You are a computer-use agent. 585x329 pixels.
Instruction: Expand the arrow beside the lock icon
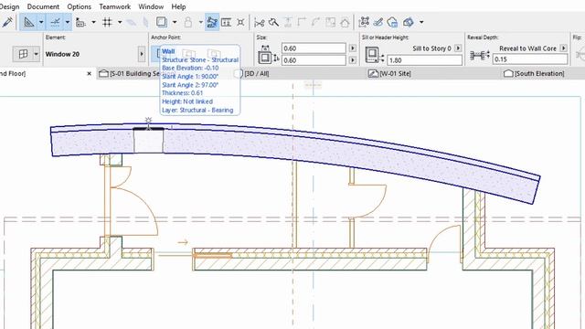point(201,22)
